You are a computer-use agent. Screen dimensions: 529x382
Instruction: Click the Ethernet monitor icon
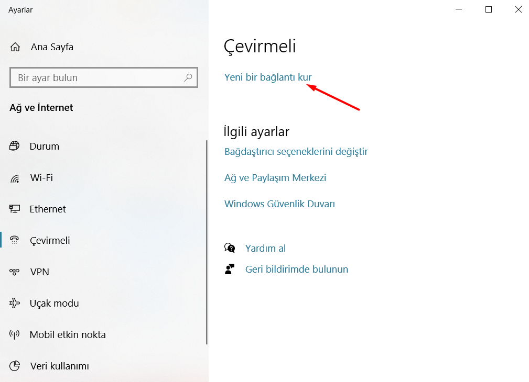pos(15,209)
